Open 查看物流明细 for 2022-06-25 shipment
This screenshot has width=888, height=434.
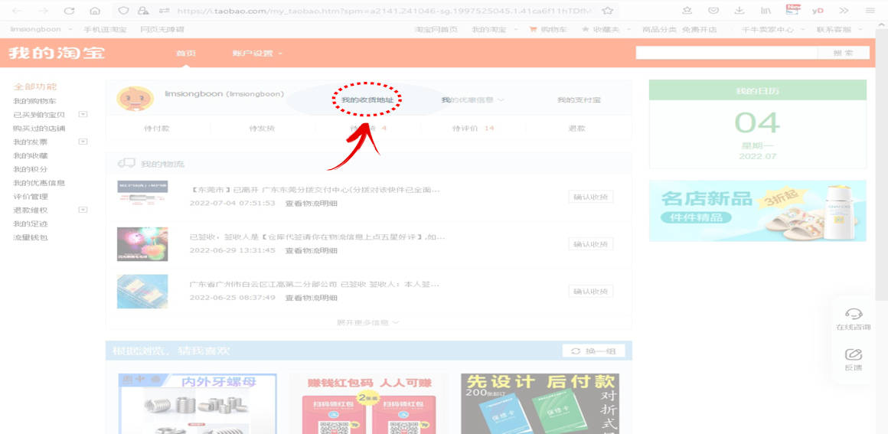311,298
